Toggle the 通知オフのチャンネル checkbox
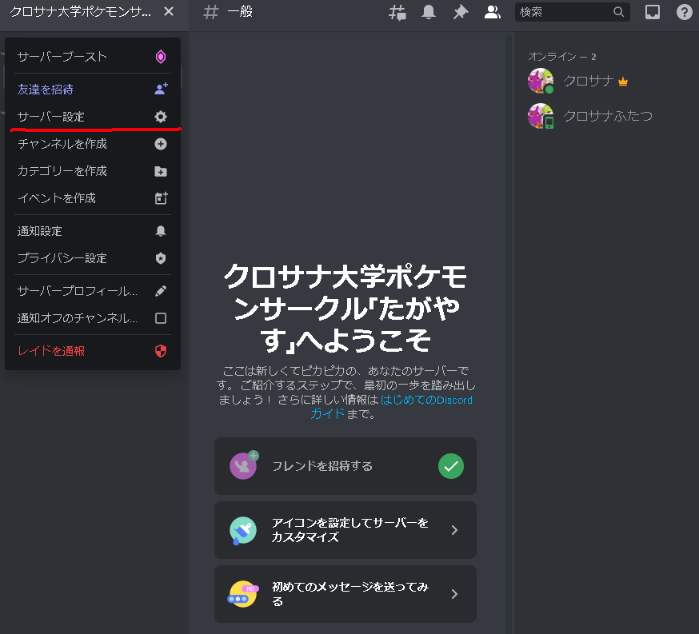Viewport: 699px width, 634px height. [161, 318]
